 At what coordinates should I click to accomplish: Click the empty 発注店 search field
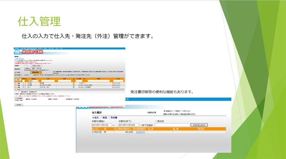(172, 125)
